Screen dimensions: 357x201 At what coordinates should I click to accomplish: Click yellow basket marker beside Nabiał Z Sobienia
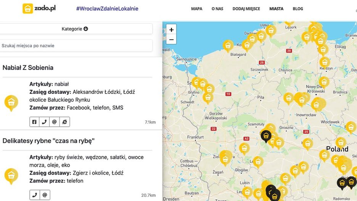[11, 102]
